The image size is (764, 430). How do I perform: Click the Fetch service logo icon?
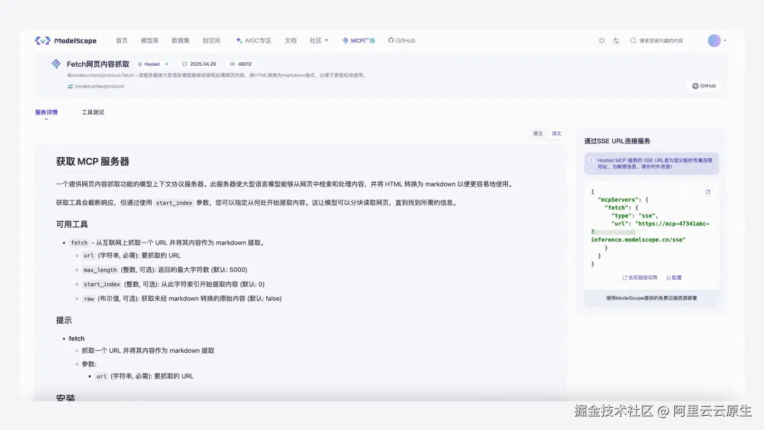(56, 64)
